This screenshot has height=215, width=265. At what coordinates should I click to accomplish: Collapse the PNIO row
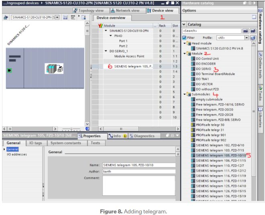(111, 36)
